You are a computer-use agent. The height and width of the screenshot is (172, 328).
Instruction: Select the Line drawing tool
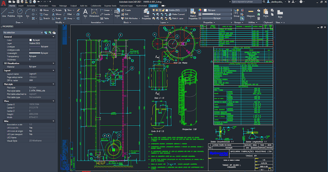click(x=4, y=11)
